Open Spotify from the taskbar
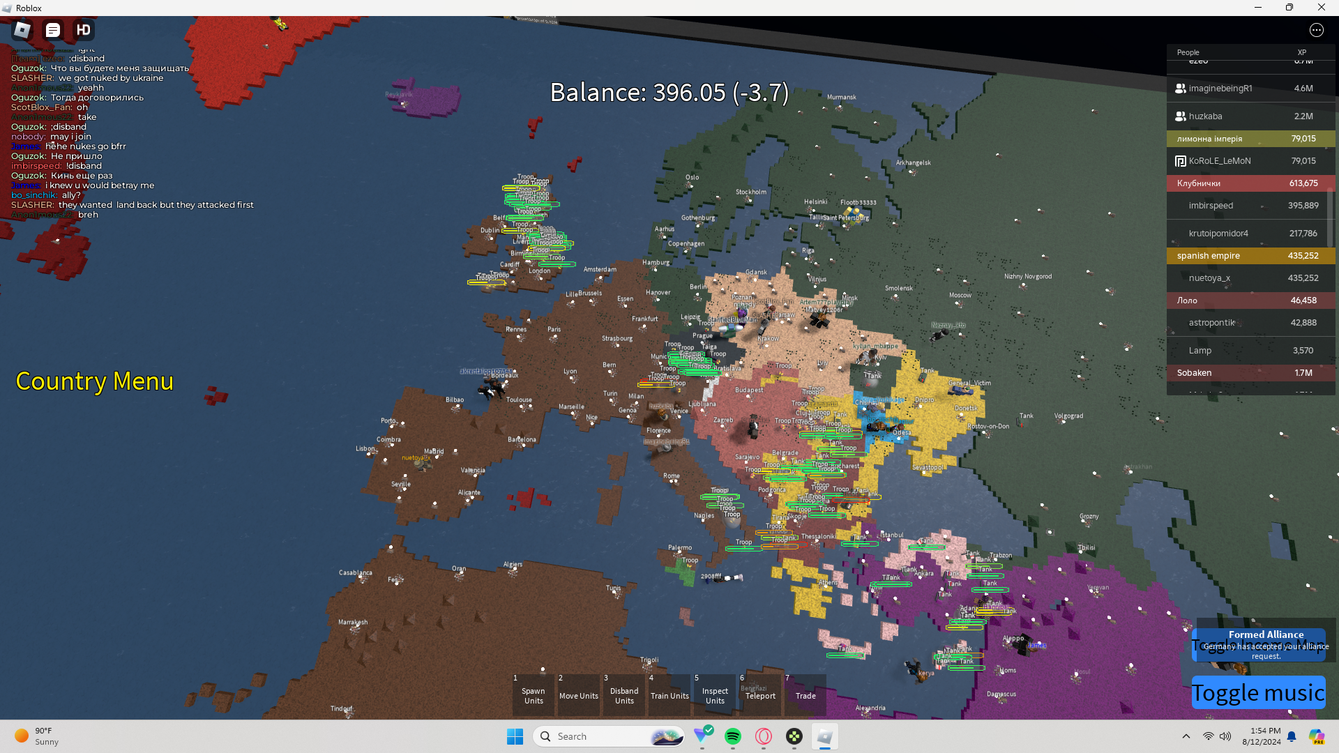 pyautogui.click(x=732, y=736)
